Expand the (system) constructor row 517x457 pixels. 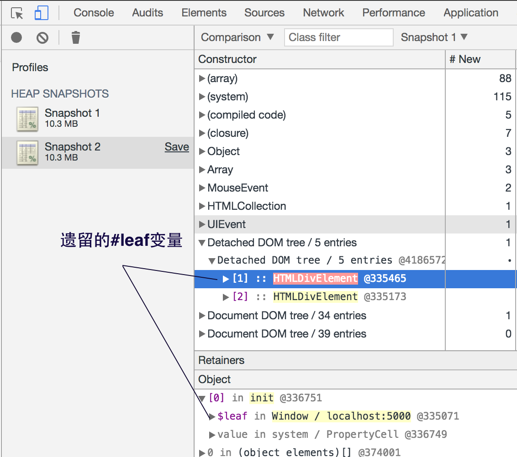[202, 97]
